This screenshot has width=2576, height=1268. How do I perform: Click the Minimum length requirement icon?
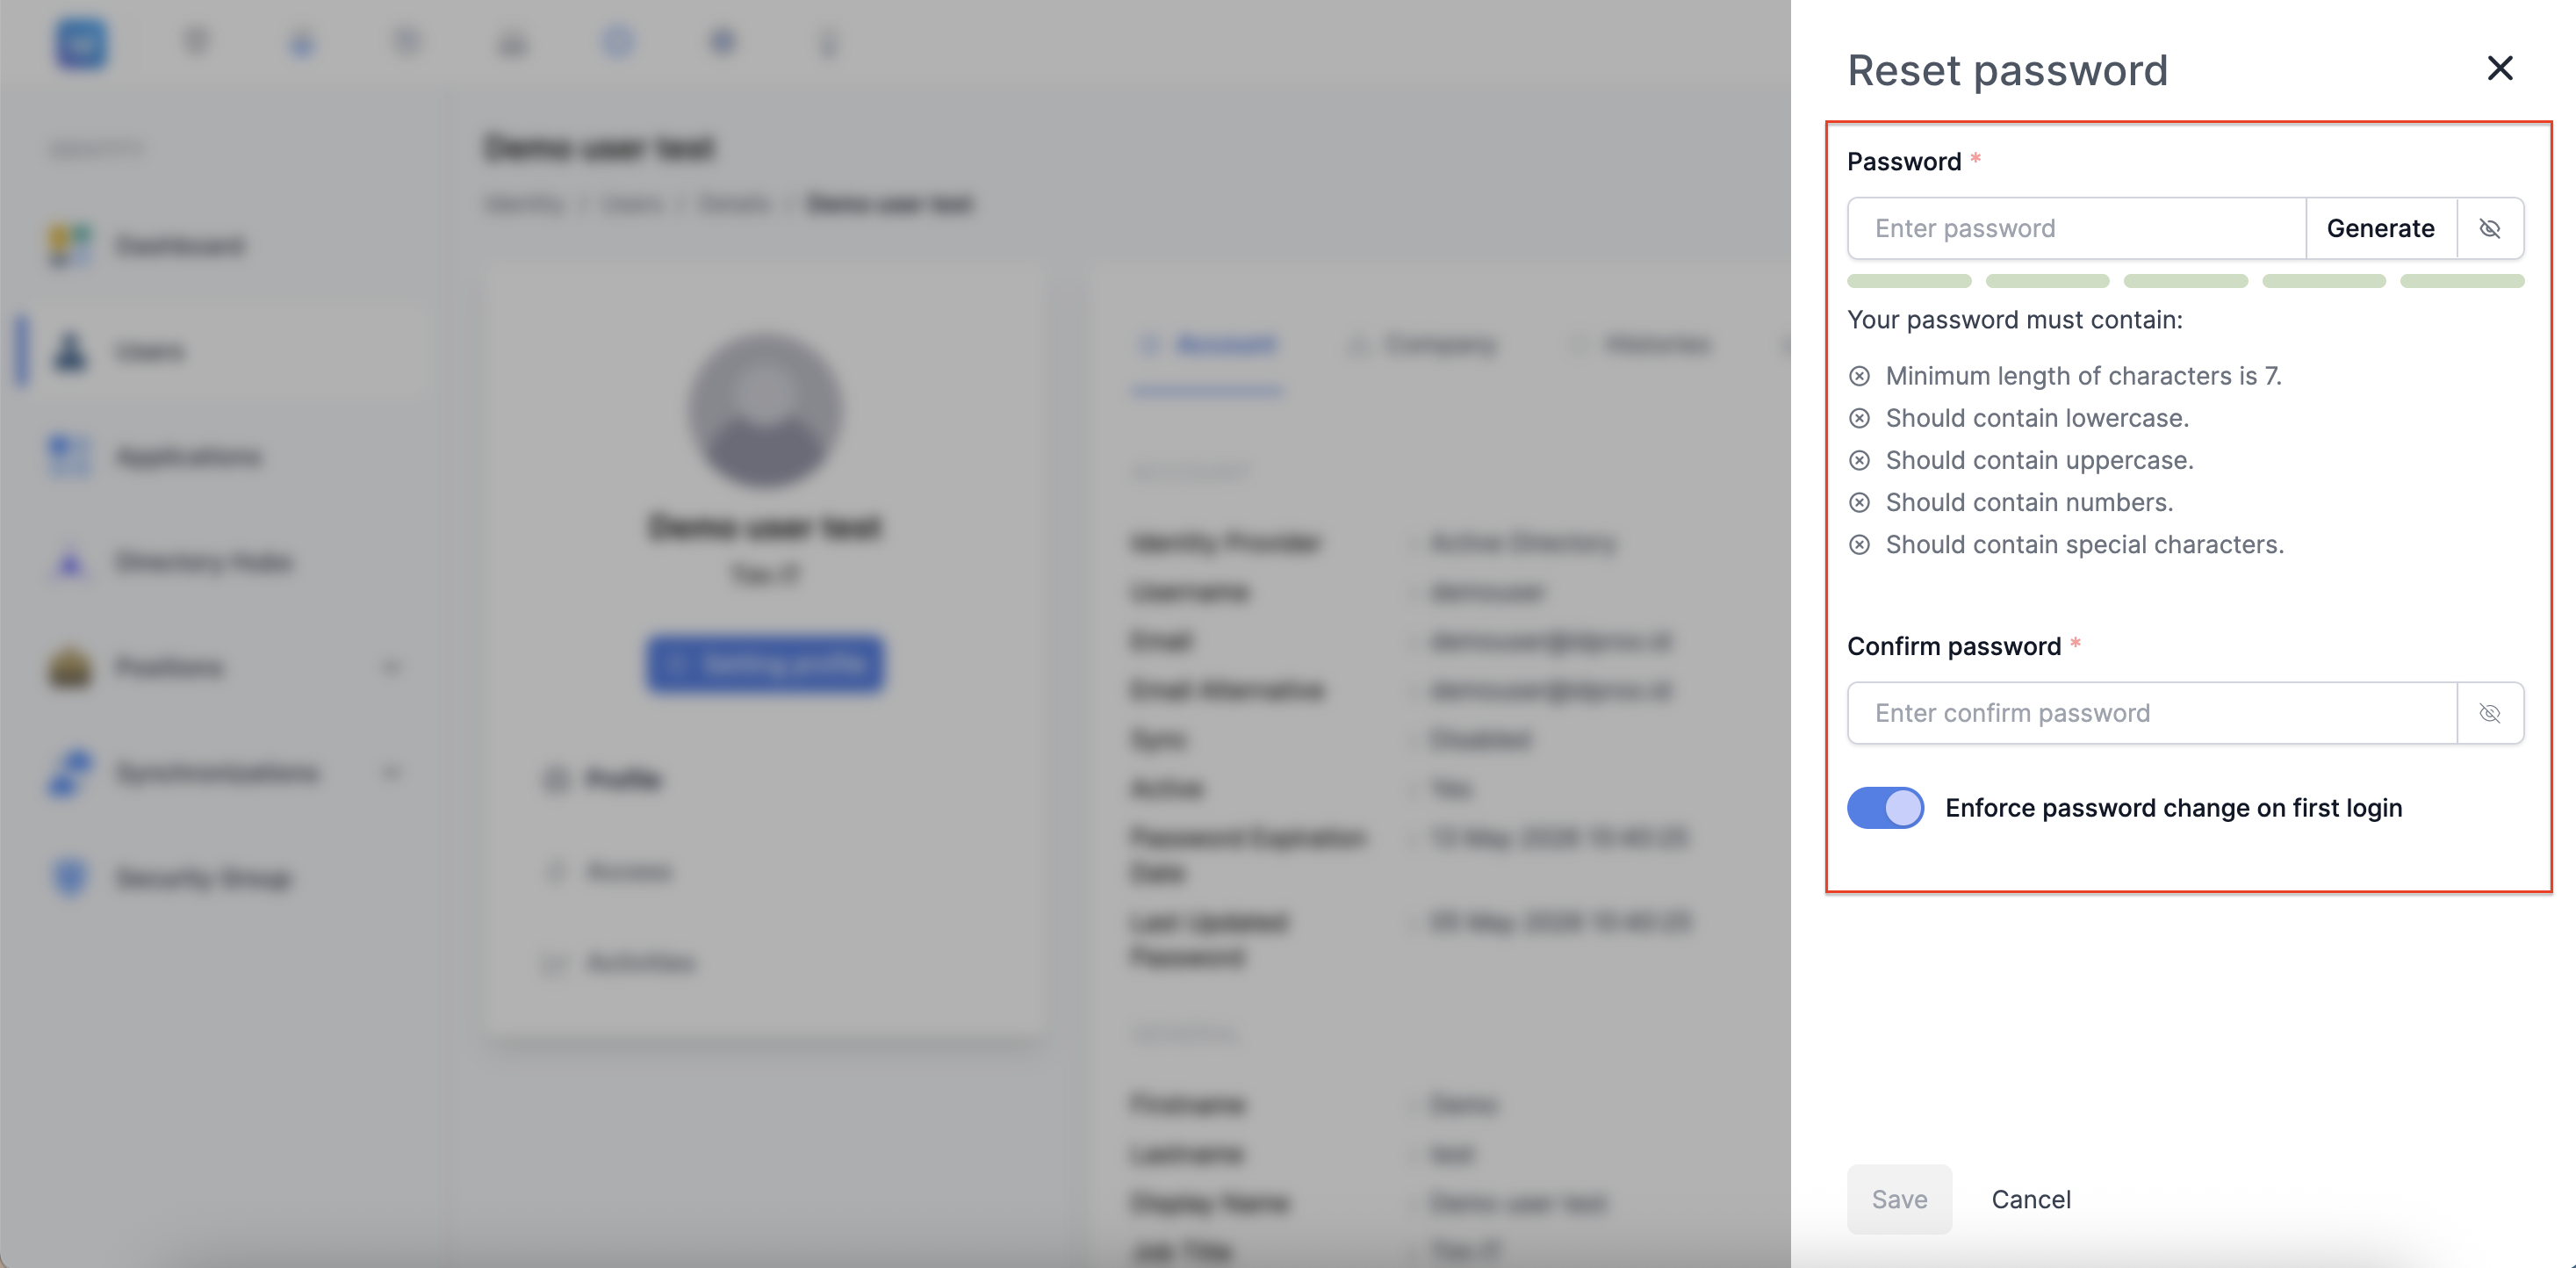[x=1859, y=376]
